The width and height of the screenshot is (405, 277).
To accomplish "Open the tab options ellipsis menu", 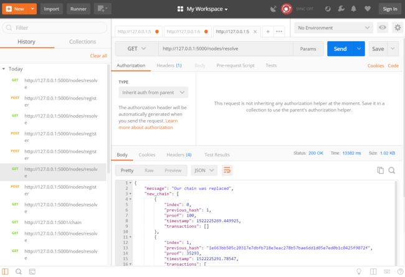I will [279, 32].
